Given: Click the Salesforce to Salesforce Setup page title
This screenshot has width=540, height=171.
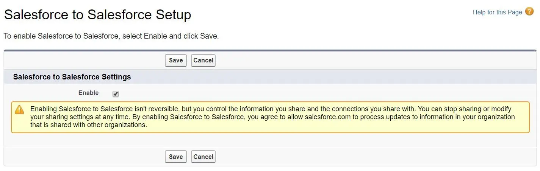Looking at the screenshot, I should (x=97, y=15).
